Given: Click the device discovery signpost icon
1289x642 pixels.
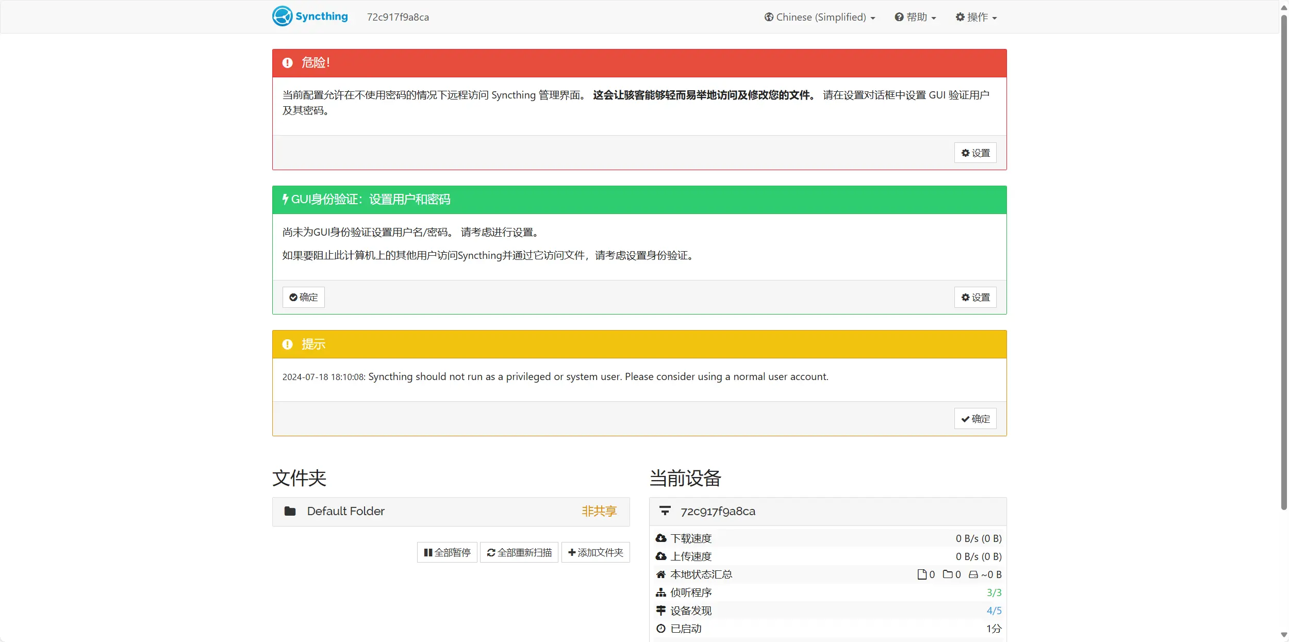Looking at the screenshot, I should pyautogui.click(x=661, y=611).
